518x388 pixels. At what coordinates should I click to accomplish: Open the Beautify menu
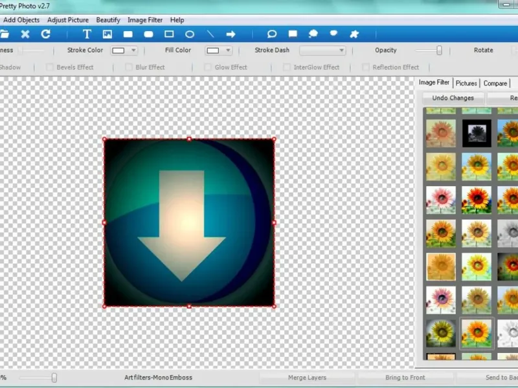point(108,20)
